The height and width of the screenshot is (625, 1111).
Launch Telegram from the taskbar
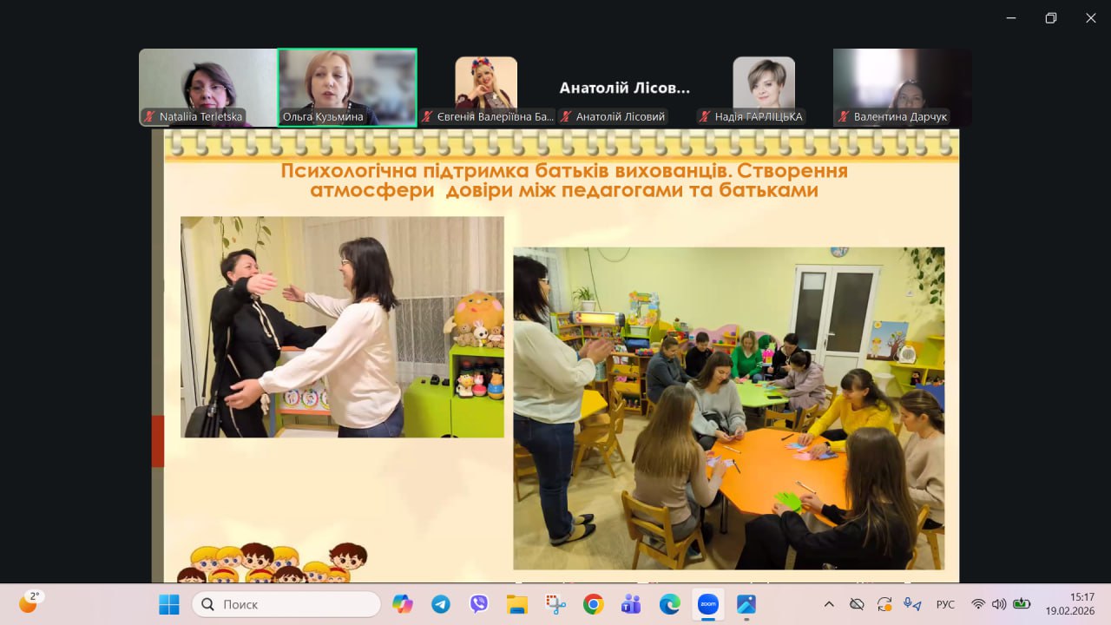coord(441,604)
